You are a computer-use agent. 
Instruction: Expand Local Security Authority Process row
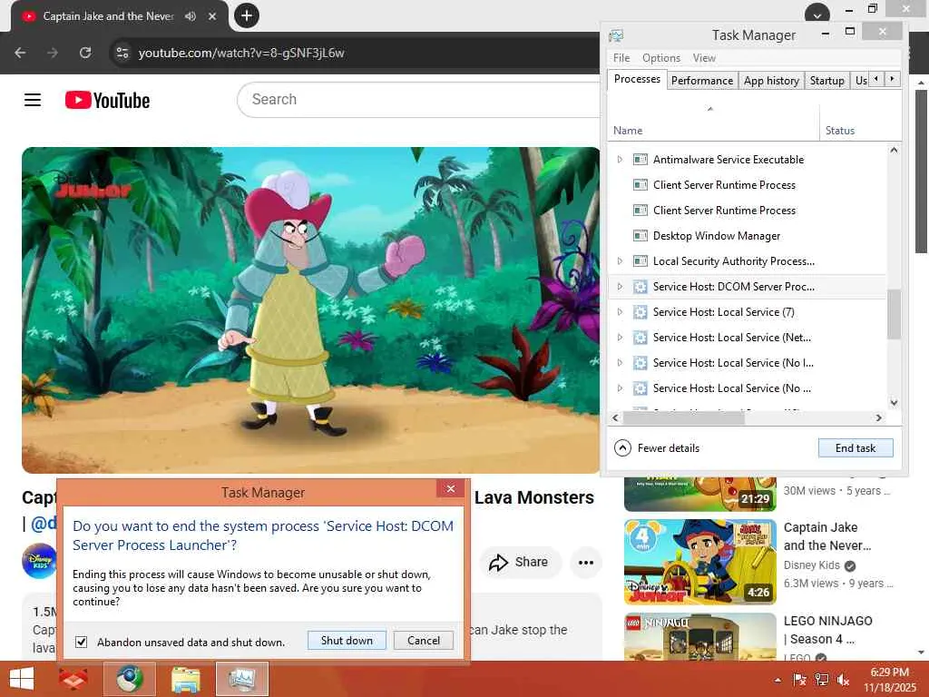[620, 261]
